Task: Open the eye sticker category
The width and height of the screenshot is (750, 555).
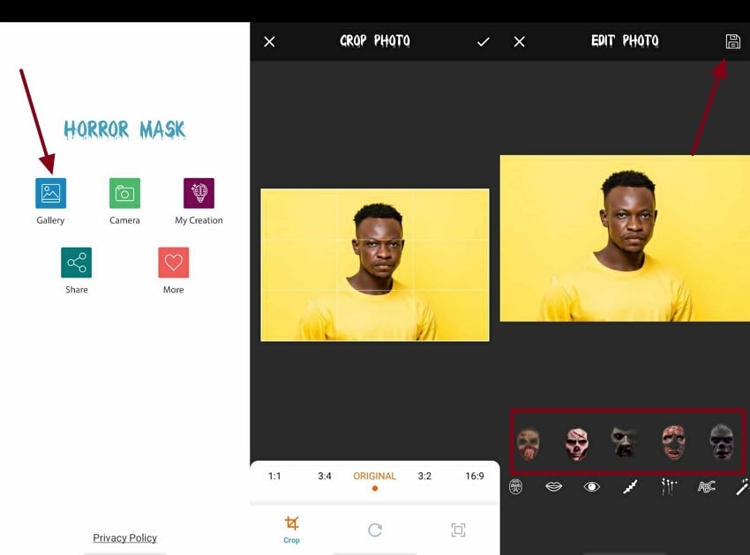Action: [x=592, y=486]
